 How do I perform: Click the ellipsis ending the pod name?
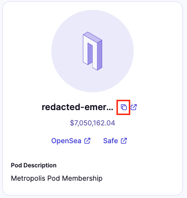110,109
